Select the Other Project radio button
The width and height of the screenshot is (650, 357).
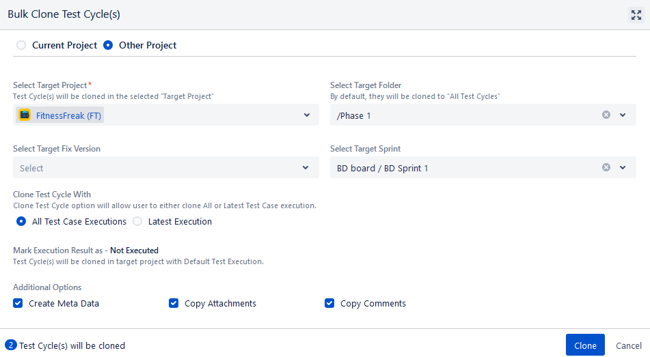click(108, 45)
